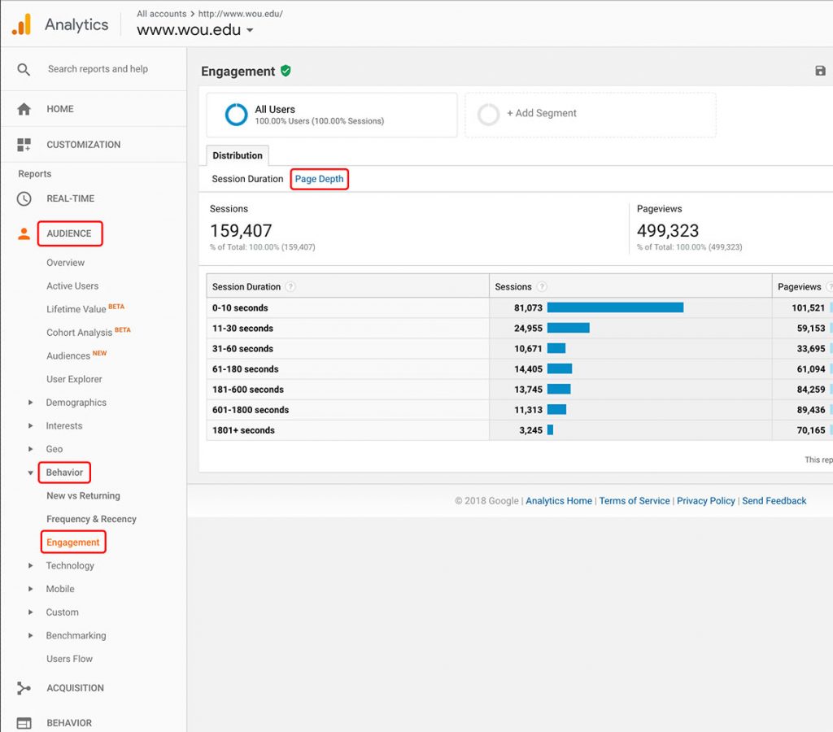Click the + Add Segment box
This screenshot has width=833, height=732.
click(x=591, y=115)
